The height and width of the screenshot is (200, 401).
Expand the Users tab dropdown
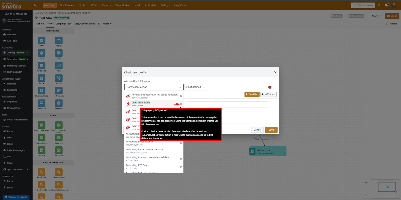(x=108, y=24)
